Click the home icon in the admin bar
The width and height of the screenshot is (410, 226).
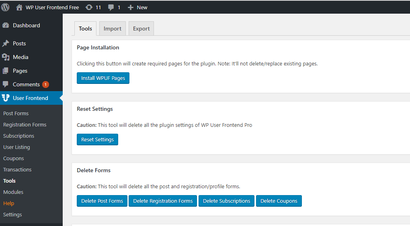(19, 7)
